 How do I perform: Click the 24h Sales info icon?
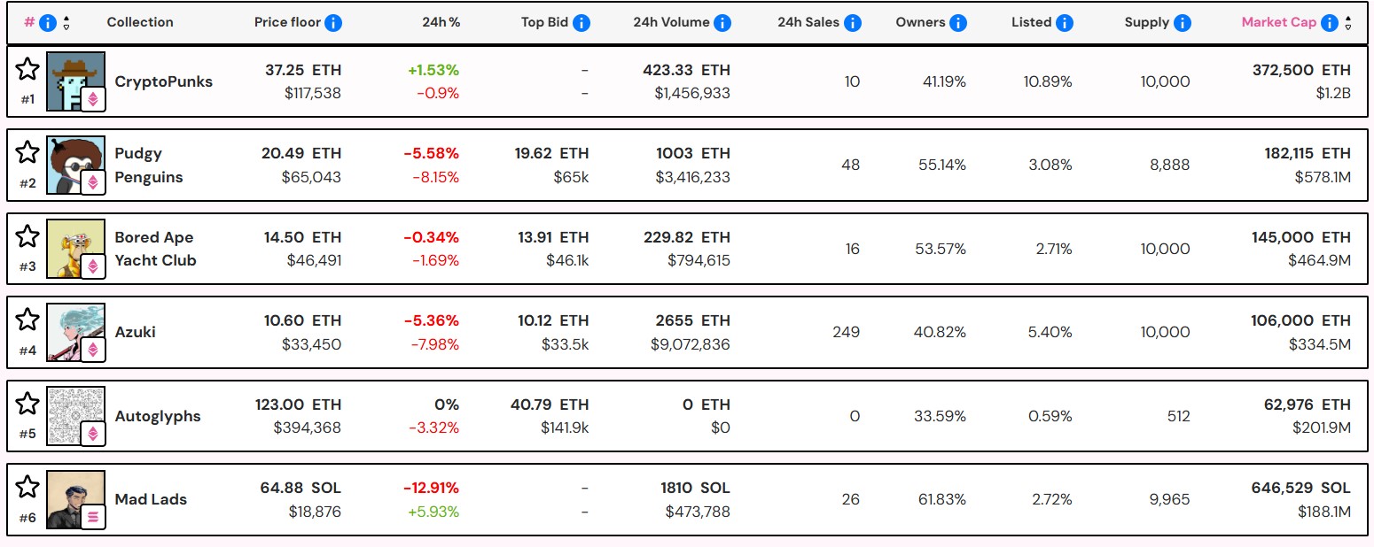853,23
